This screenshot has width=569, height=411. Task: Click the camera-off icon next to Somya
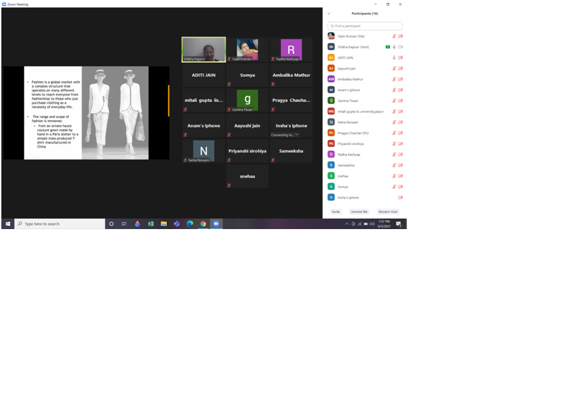pyautogui.click(x=400, y=187)
